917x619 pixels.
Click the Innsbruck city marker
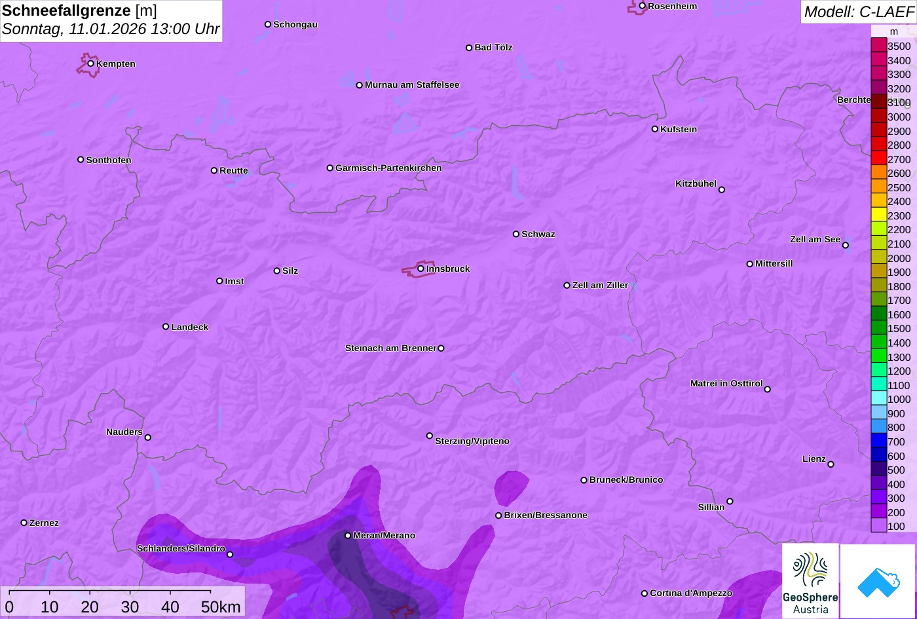(x=421, y=269)
